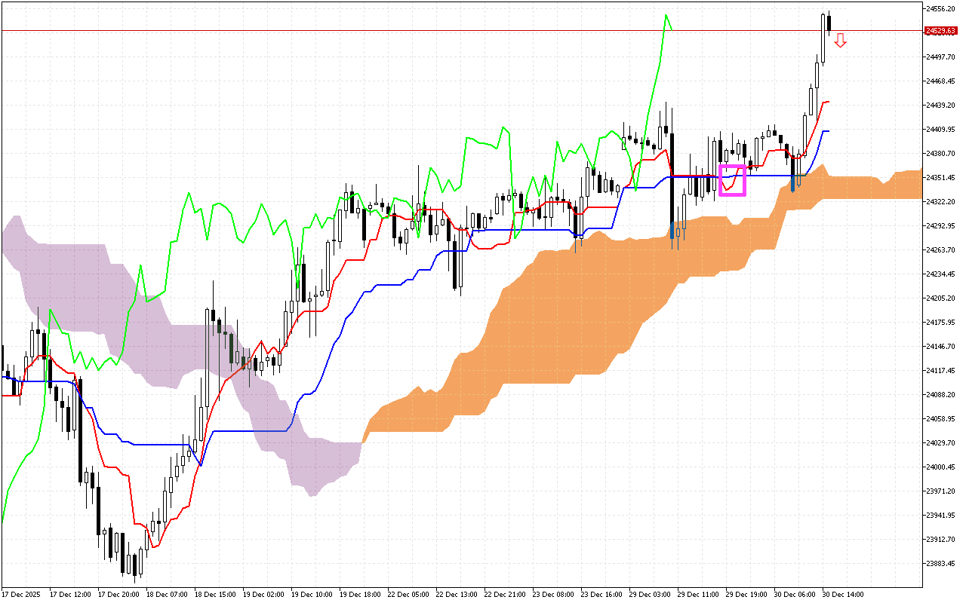The width and height of the screenshot is (966, 603).
Task: Click the 23883.45 price axis label
Action: (x=940, y=563)
